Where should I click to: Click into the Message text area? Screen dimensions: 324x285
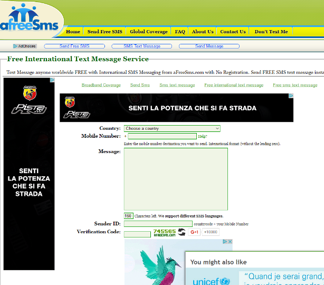coord(176,179)
